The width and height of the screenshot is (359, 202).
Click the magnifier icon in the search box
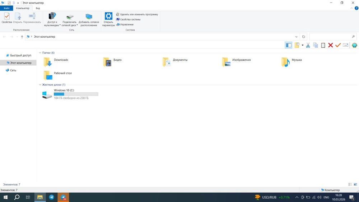click(x=353, y=37)
